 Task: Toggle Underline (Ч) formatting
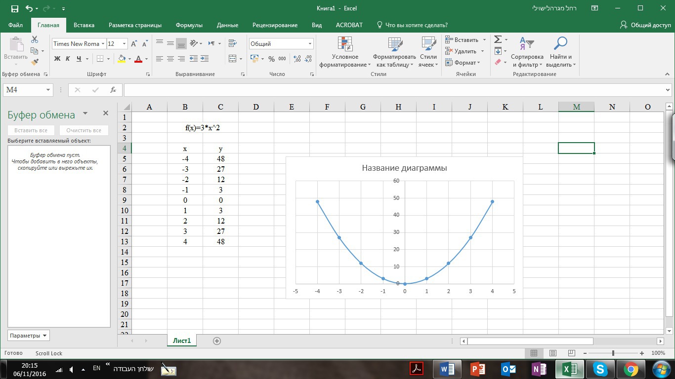click(x=79, y=59)
